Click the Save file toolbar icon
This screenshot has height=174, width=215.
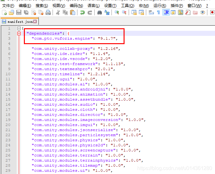coord(19,13)
